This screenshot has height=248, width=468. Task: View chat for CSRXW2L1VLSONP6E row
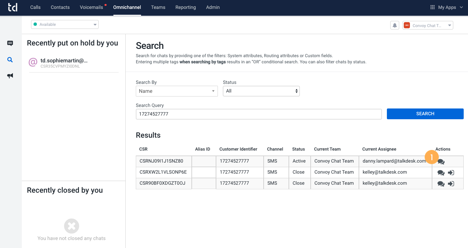(441, 173)
